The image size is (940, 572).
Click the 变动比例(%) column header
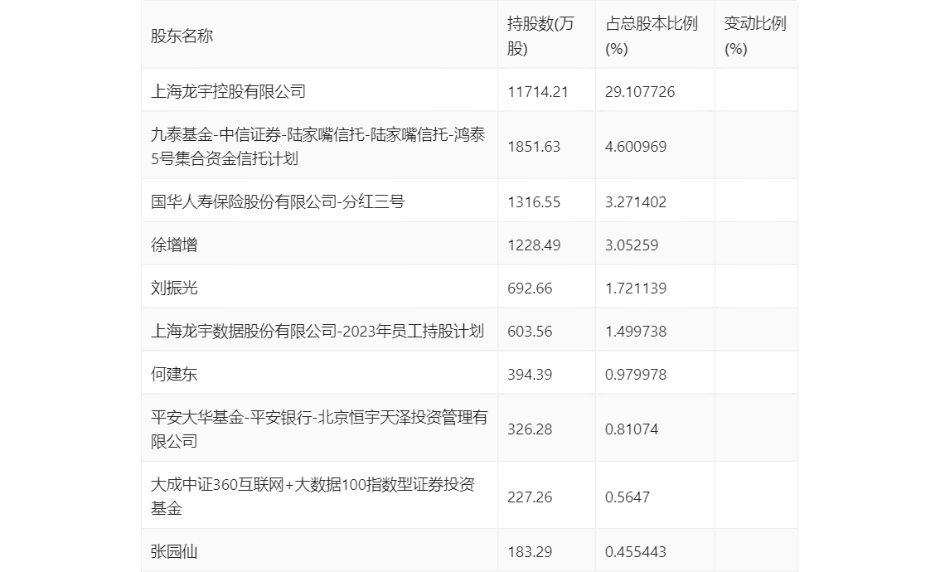[755, 36]
